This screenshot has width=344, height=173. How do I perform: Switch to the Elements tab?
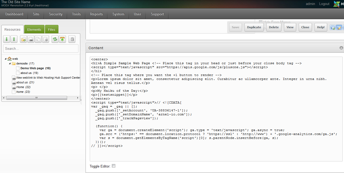34,30
